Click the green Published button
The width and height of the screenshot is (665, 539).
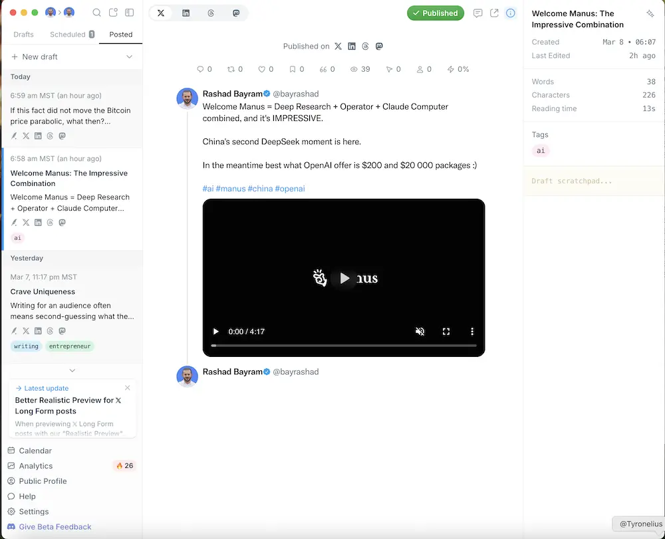(436, 13)
